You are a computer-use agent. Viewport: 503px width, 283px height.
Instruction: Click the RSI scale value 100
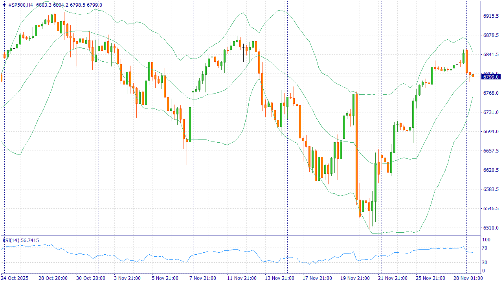[x=486, y=240]
